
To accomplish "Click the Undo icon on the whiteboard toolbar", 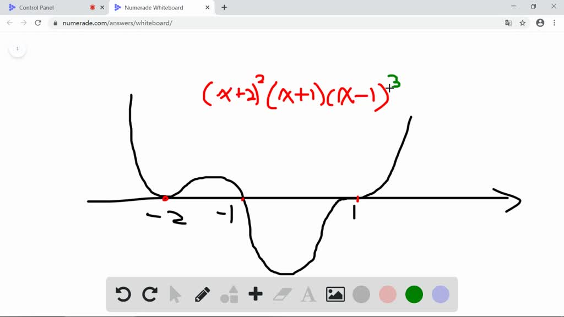I will pyautogui.click(x=123, y=294).
